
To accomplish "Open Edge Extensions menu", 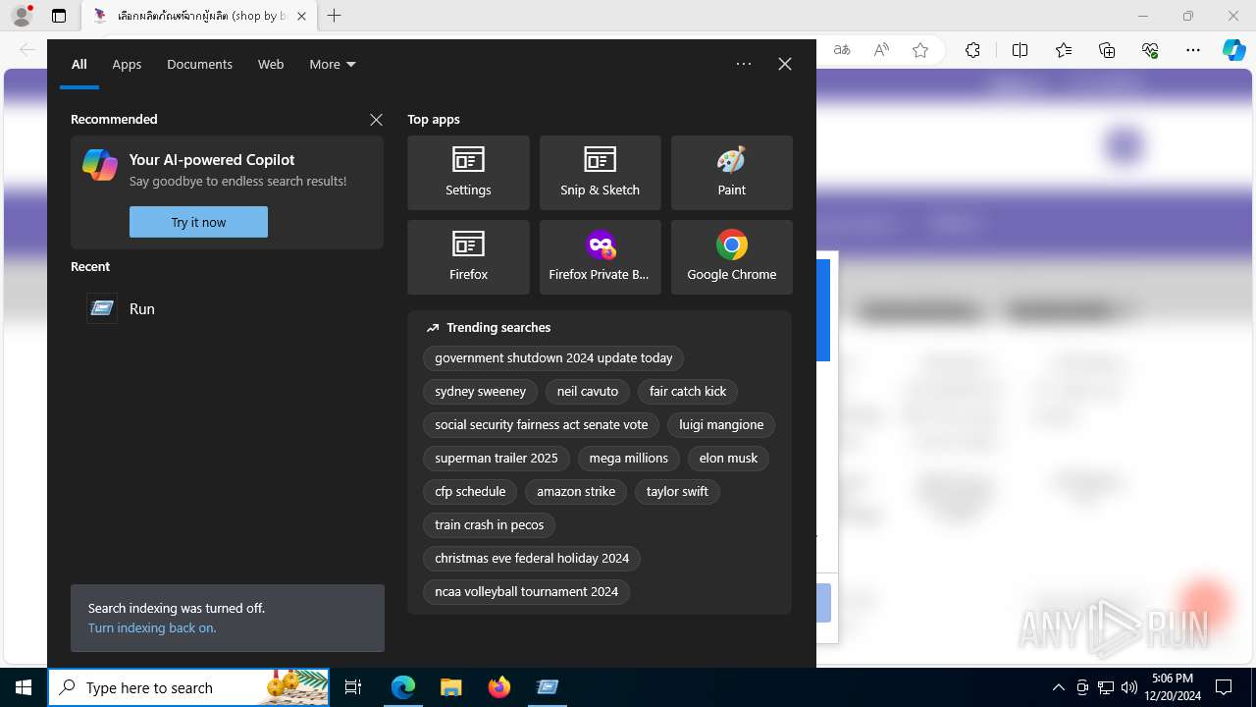I will pyautogui.click(x=972, y=50).
